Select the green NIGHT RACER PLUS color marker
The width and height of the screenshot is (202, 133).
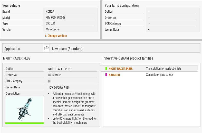[106, 69]
